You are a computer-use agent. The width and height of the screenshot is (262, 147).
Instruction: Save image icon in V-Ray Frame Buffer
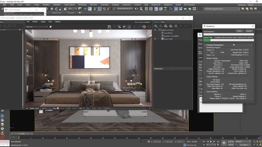pos(109,27)
